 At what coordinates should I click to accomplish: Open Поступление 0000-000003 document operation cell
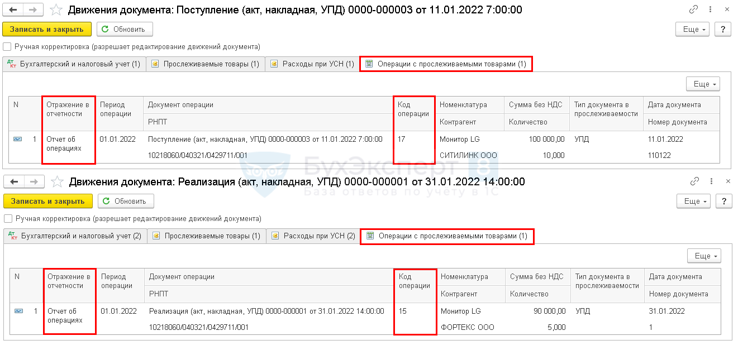click(269, 140)
